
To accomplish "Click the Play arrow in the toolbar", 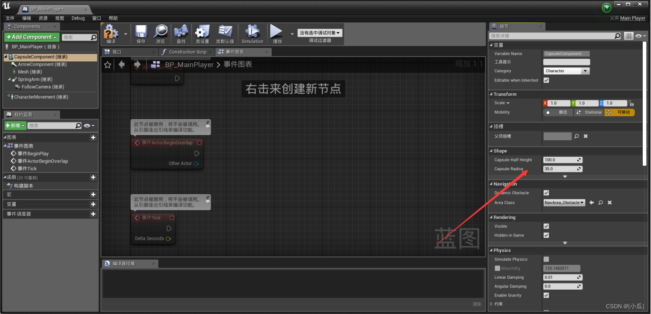I will click(276, 32).
